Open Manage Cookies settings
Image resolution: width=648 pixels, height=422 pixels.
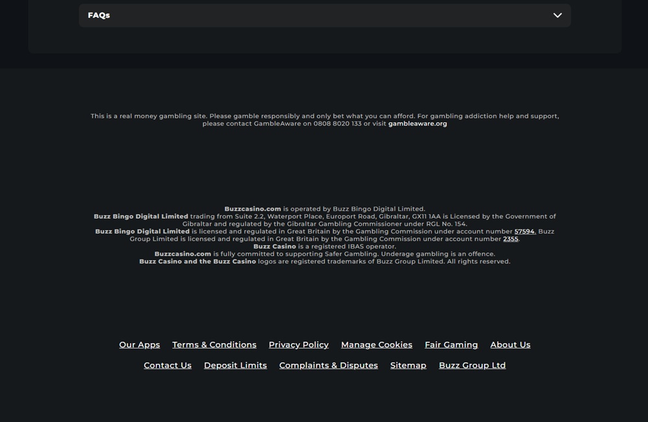coord(376,345)
